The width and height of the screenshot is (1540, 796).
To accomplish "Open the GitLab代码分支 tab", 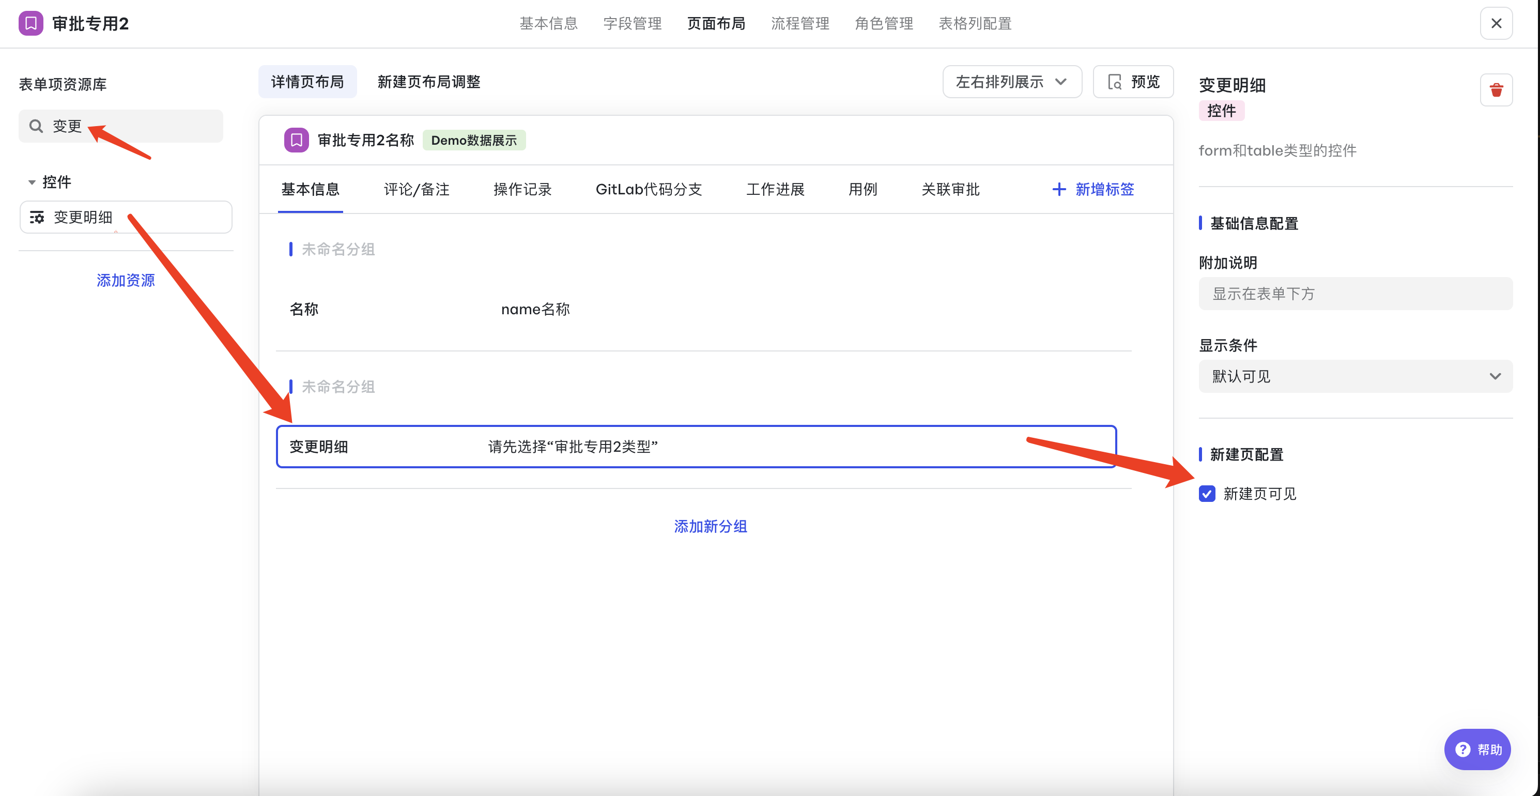I will (649, 190).
